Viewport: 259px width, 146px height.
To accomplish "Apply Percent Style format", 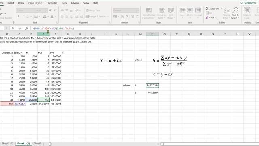I will (122, 17).
